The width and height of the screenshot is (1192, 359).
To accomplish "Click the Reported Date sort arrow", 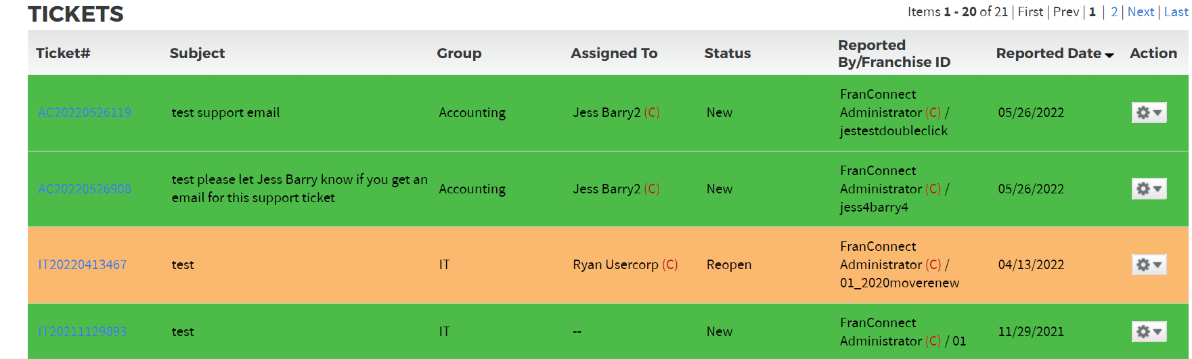I will 1109,55.
